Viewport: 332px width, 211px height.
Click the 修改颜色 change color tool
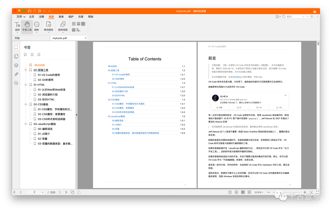(x=49, y=27)
